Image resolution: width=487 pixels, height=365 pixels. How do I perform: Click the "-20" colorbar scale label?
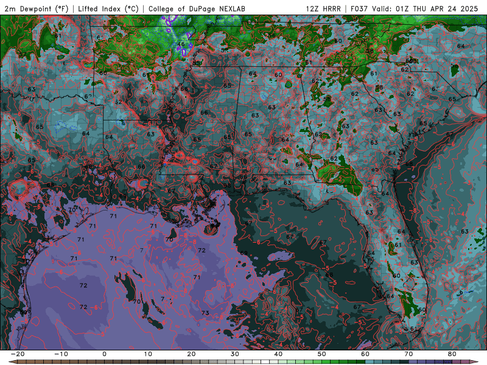18,354
